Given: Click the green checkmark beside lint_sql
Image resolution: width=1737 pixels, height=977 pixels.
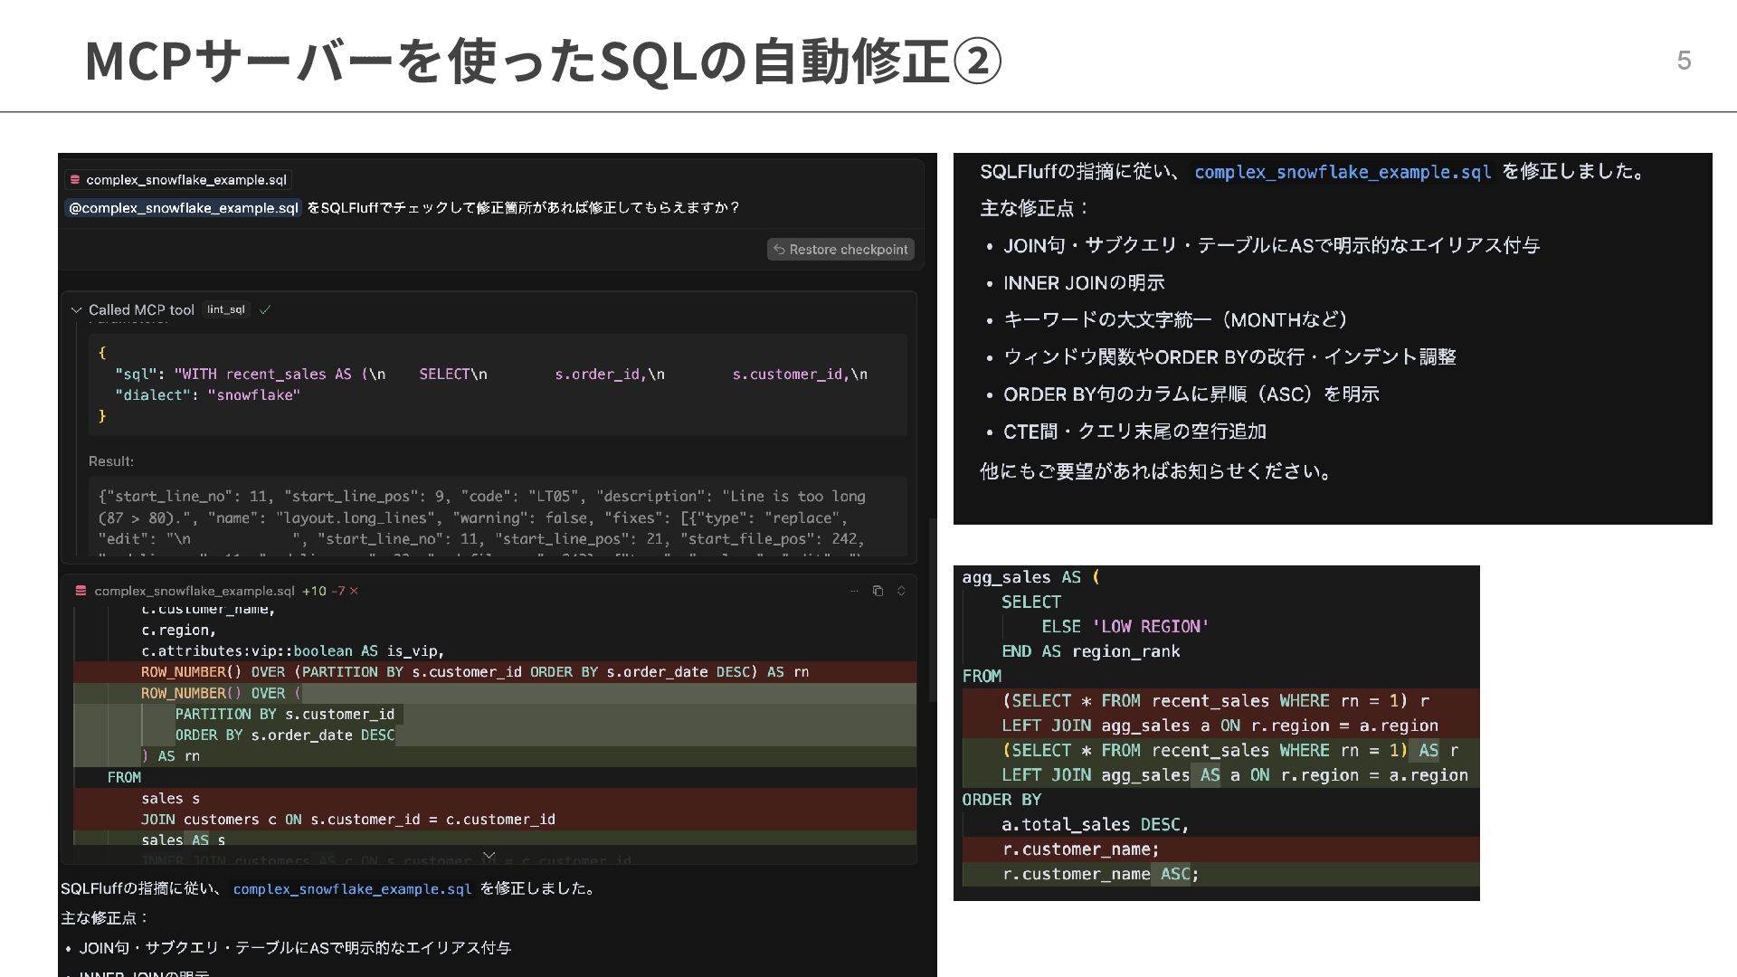Looking at the screenshot, I should tap(265, 310).
